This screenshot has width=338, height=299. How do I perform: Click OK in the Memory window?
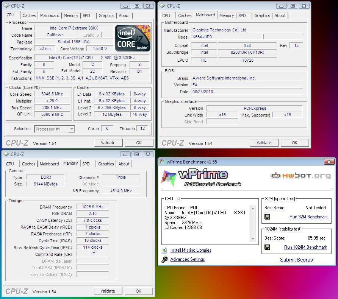[138, 291]
